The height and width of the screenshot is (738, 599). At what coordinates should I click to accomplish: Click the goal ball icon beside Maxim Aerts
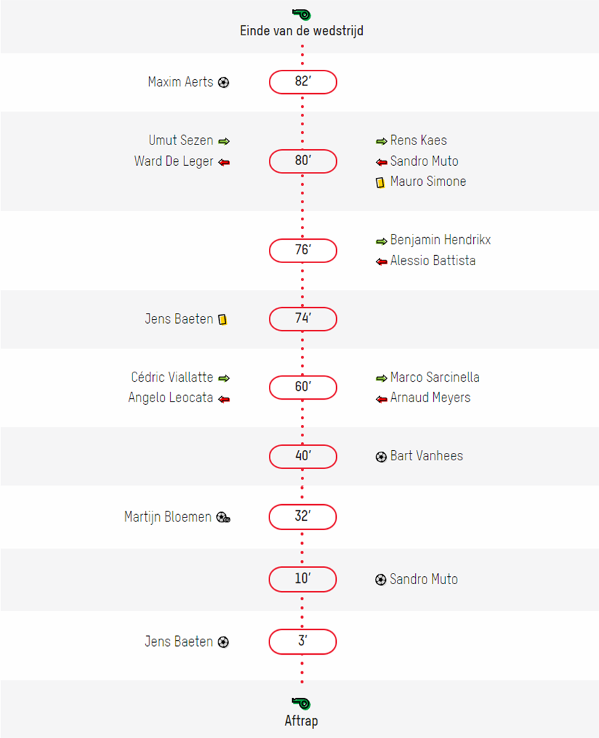[x=224, y=83]
